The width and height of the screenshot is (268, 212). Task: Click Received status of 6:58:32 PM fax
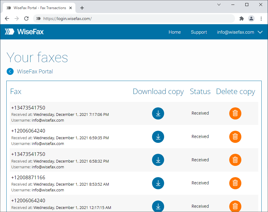(200, 160)
